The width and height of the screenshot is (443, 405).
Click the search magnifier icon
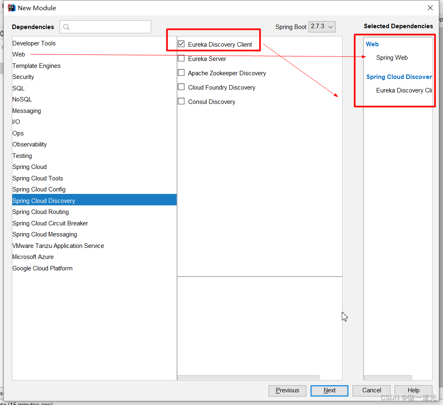point(66,27)
